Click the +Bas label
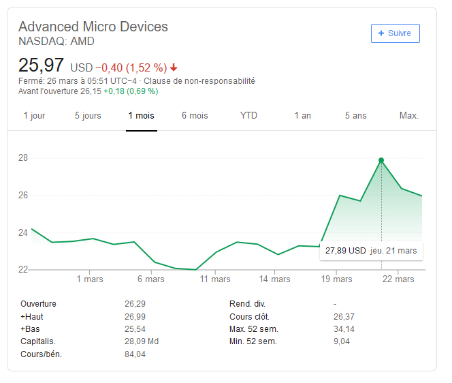This screenshot has height=383, width=452. [30, 329]
